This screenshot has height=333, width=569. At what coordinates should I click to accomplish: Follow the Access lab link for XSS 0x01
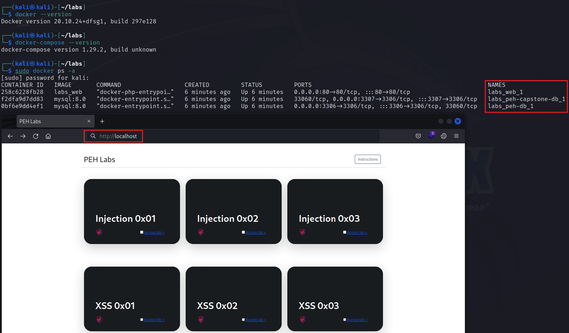click(x=154, y=319)
